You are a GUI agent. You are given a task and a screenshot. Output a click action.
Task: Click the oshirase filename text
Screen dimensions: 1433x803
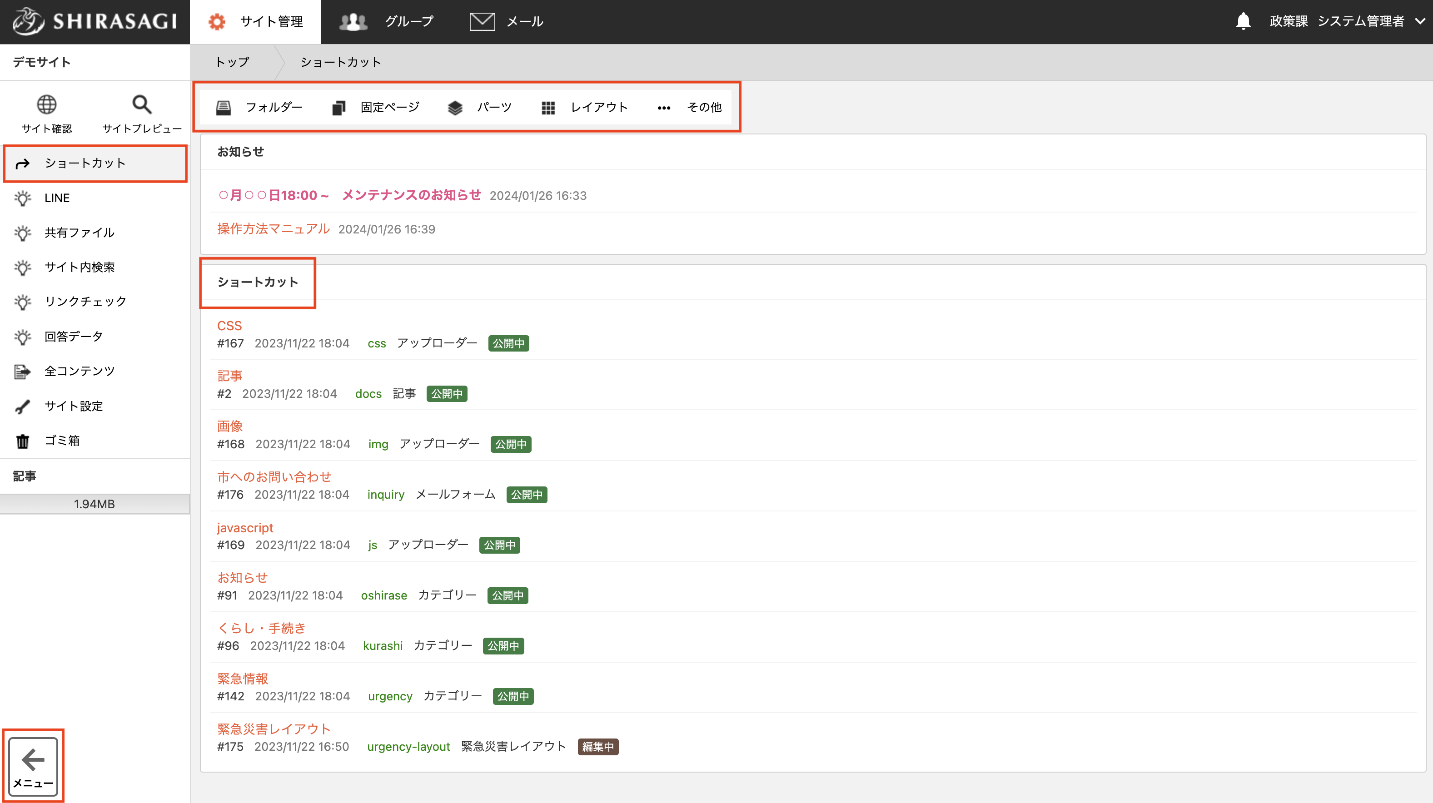384,595
